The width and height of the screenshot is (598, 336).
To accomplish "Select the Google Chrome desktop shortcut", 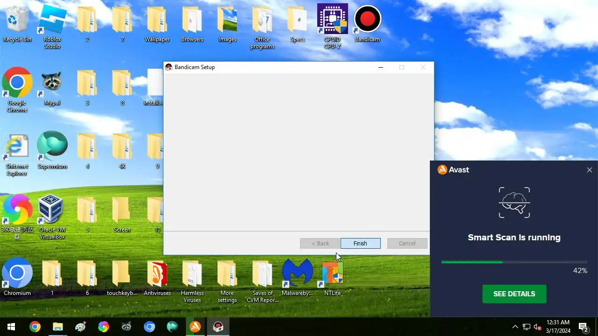I will click(x=17, y=90).
